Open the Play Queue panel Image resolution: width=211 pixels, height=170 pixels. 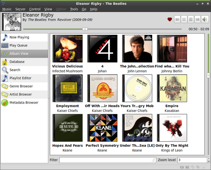pyautogui.click(x=24, y=45)
